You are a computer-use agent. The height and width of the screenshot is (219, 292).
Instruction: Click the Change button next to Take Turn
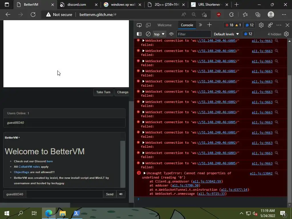(x=122, y=92)
